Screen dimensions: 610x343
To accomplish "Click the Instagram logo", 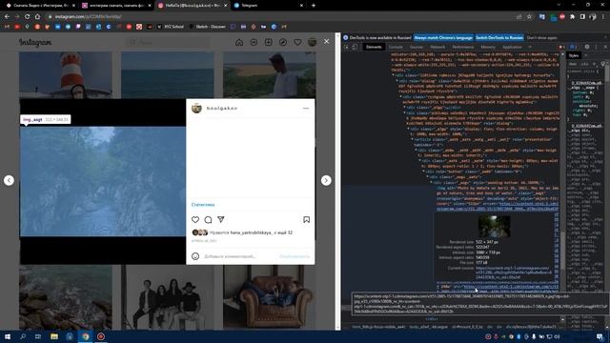I will click(x=35, y=42).
